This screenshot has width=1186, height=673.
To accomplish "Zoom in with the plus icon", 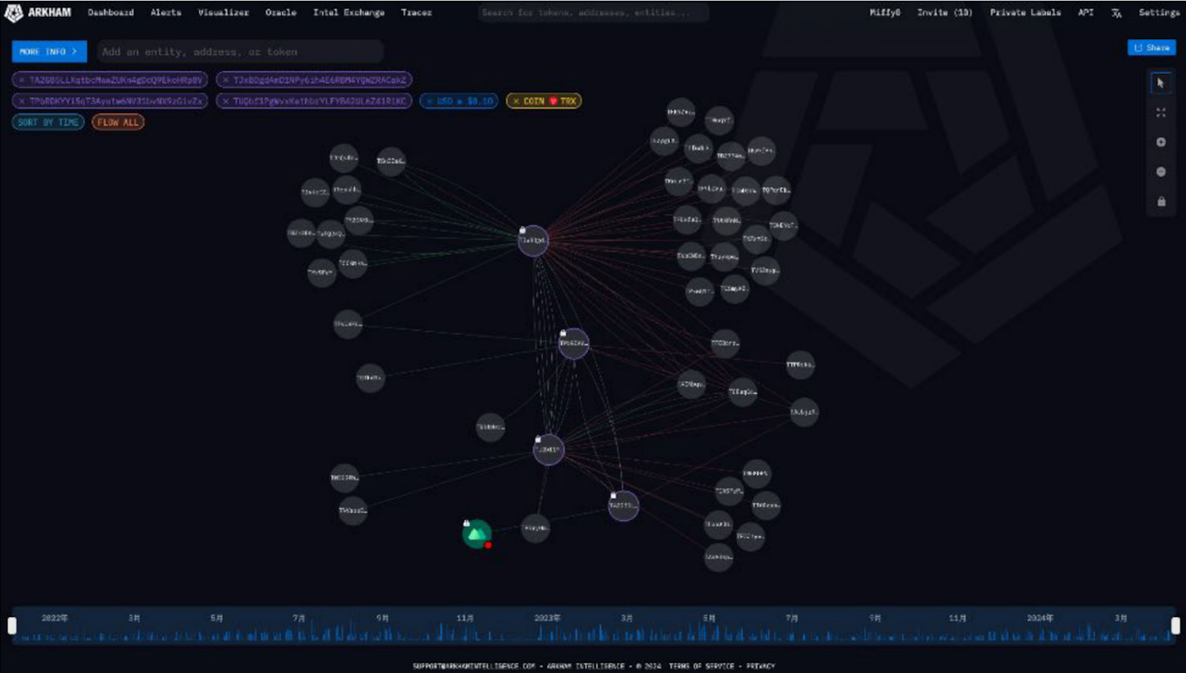I will pyautogui.click(x=1161, y=143).
